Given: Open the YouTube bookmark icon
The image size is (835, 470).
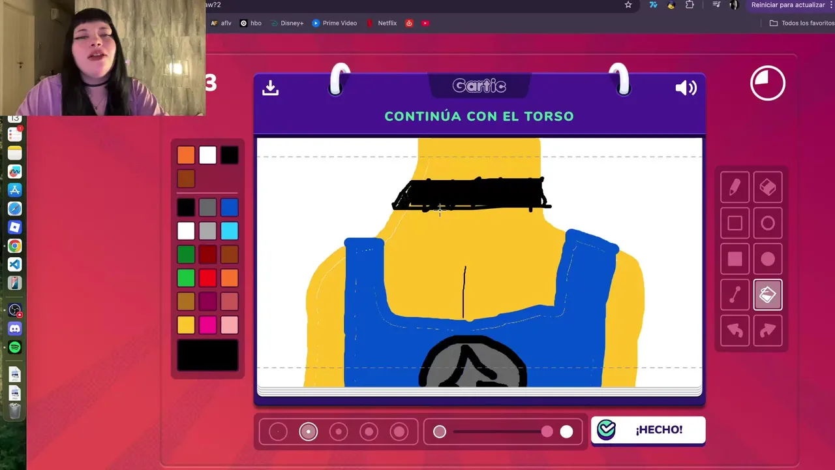Looking at the screenshot, I should click(x=425, y=23).
